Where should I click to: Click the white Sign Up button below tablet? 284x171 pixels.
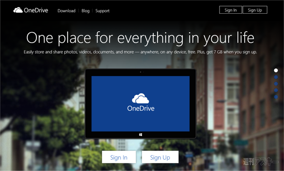coord(160,157)
